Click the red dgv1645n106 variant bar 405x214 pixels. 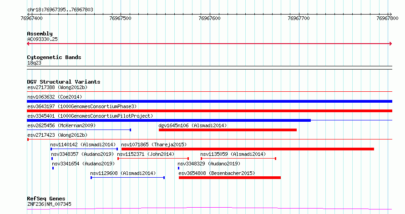[228, 130]
